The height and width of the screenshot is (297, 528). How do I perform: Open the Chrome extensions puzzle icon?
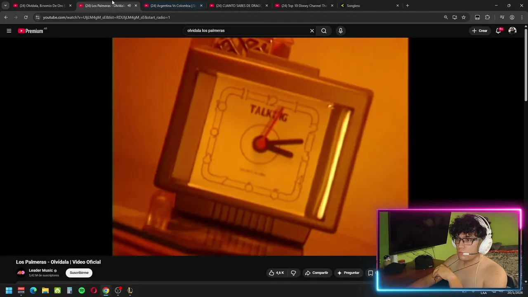(x=487, y=17)
